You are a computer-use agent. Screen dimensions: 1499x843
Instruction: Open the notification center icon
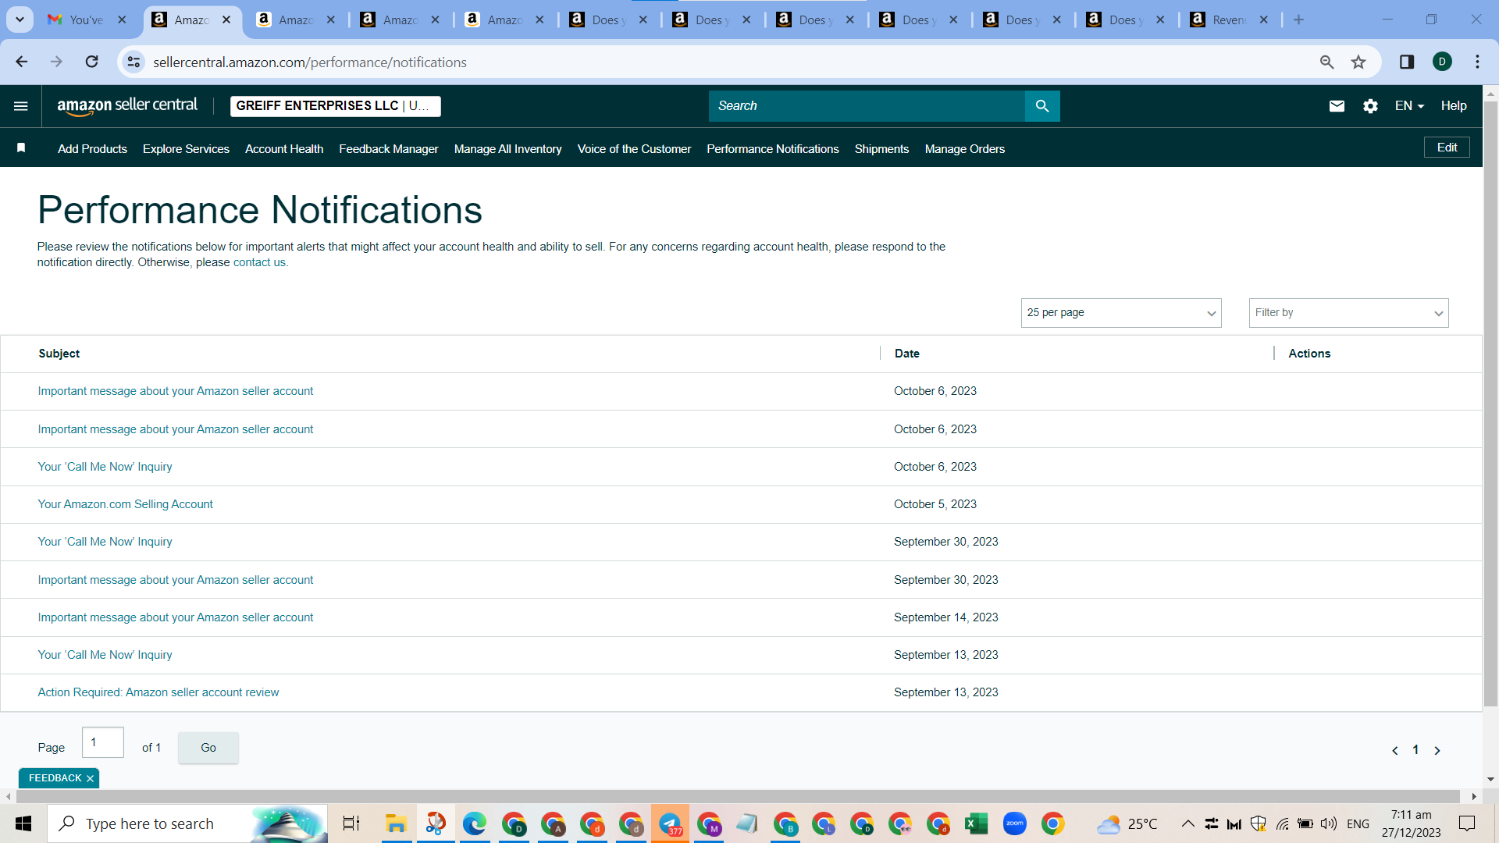pos(1467,823)
